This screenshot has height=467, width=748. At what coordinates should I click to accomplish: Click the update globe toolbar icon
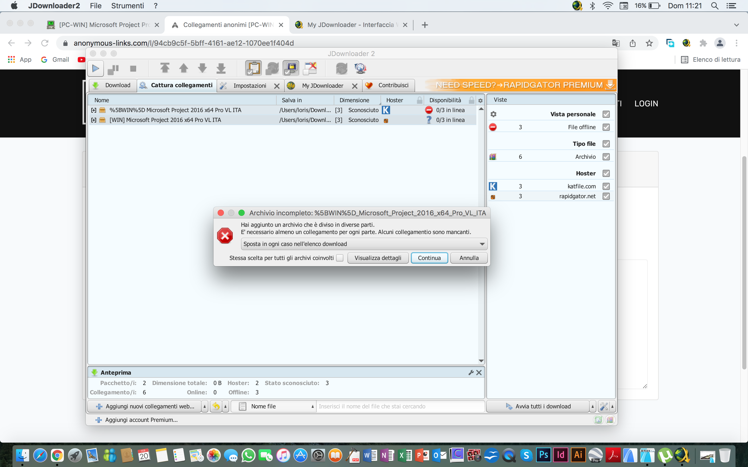tap(360, 68)
